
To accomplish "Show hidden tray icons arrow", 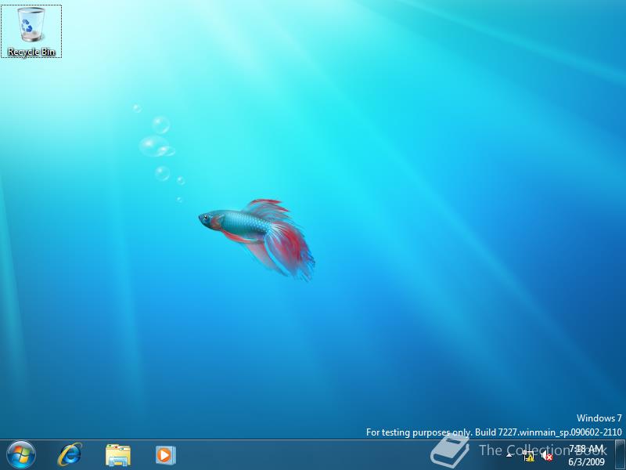I will [509, 455].
